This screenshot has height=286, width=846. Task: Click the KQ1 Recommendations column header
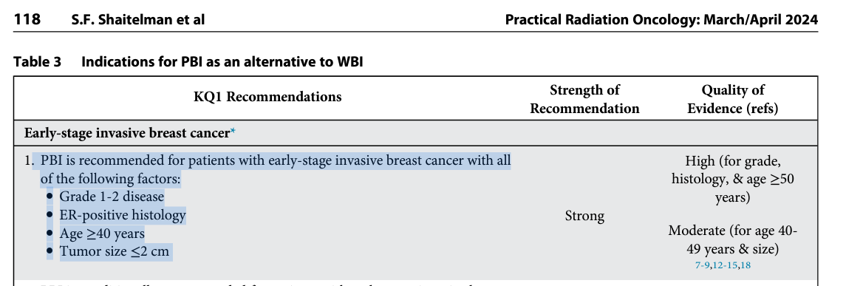point(267,97)
